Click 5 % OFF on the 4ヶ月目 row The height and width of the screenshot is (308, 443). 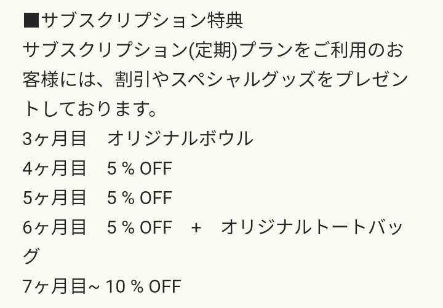pos(140,168)
